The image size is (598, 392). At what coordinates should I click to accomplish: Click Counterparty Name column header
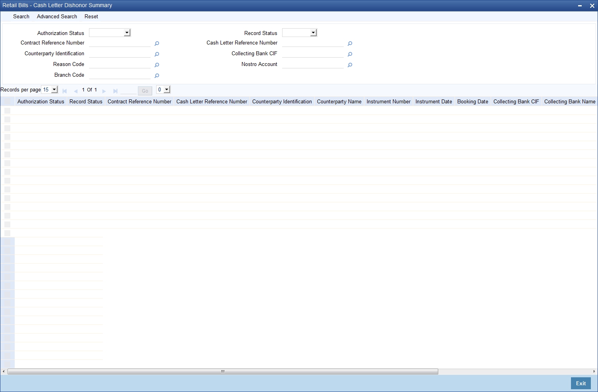point(339,101)
